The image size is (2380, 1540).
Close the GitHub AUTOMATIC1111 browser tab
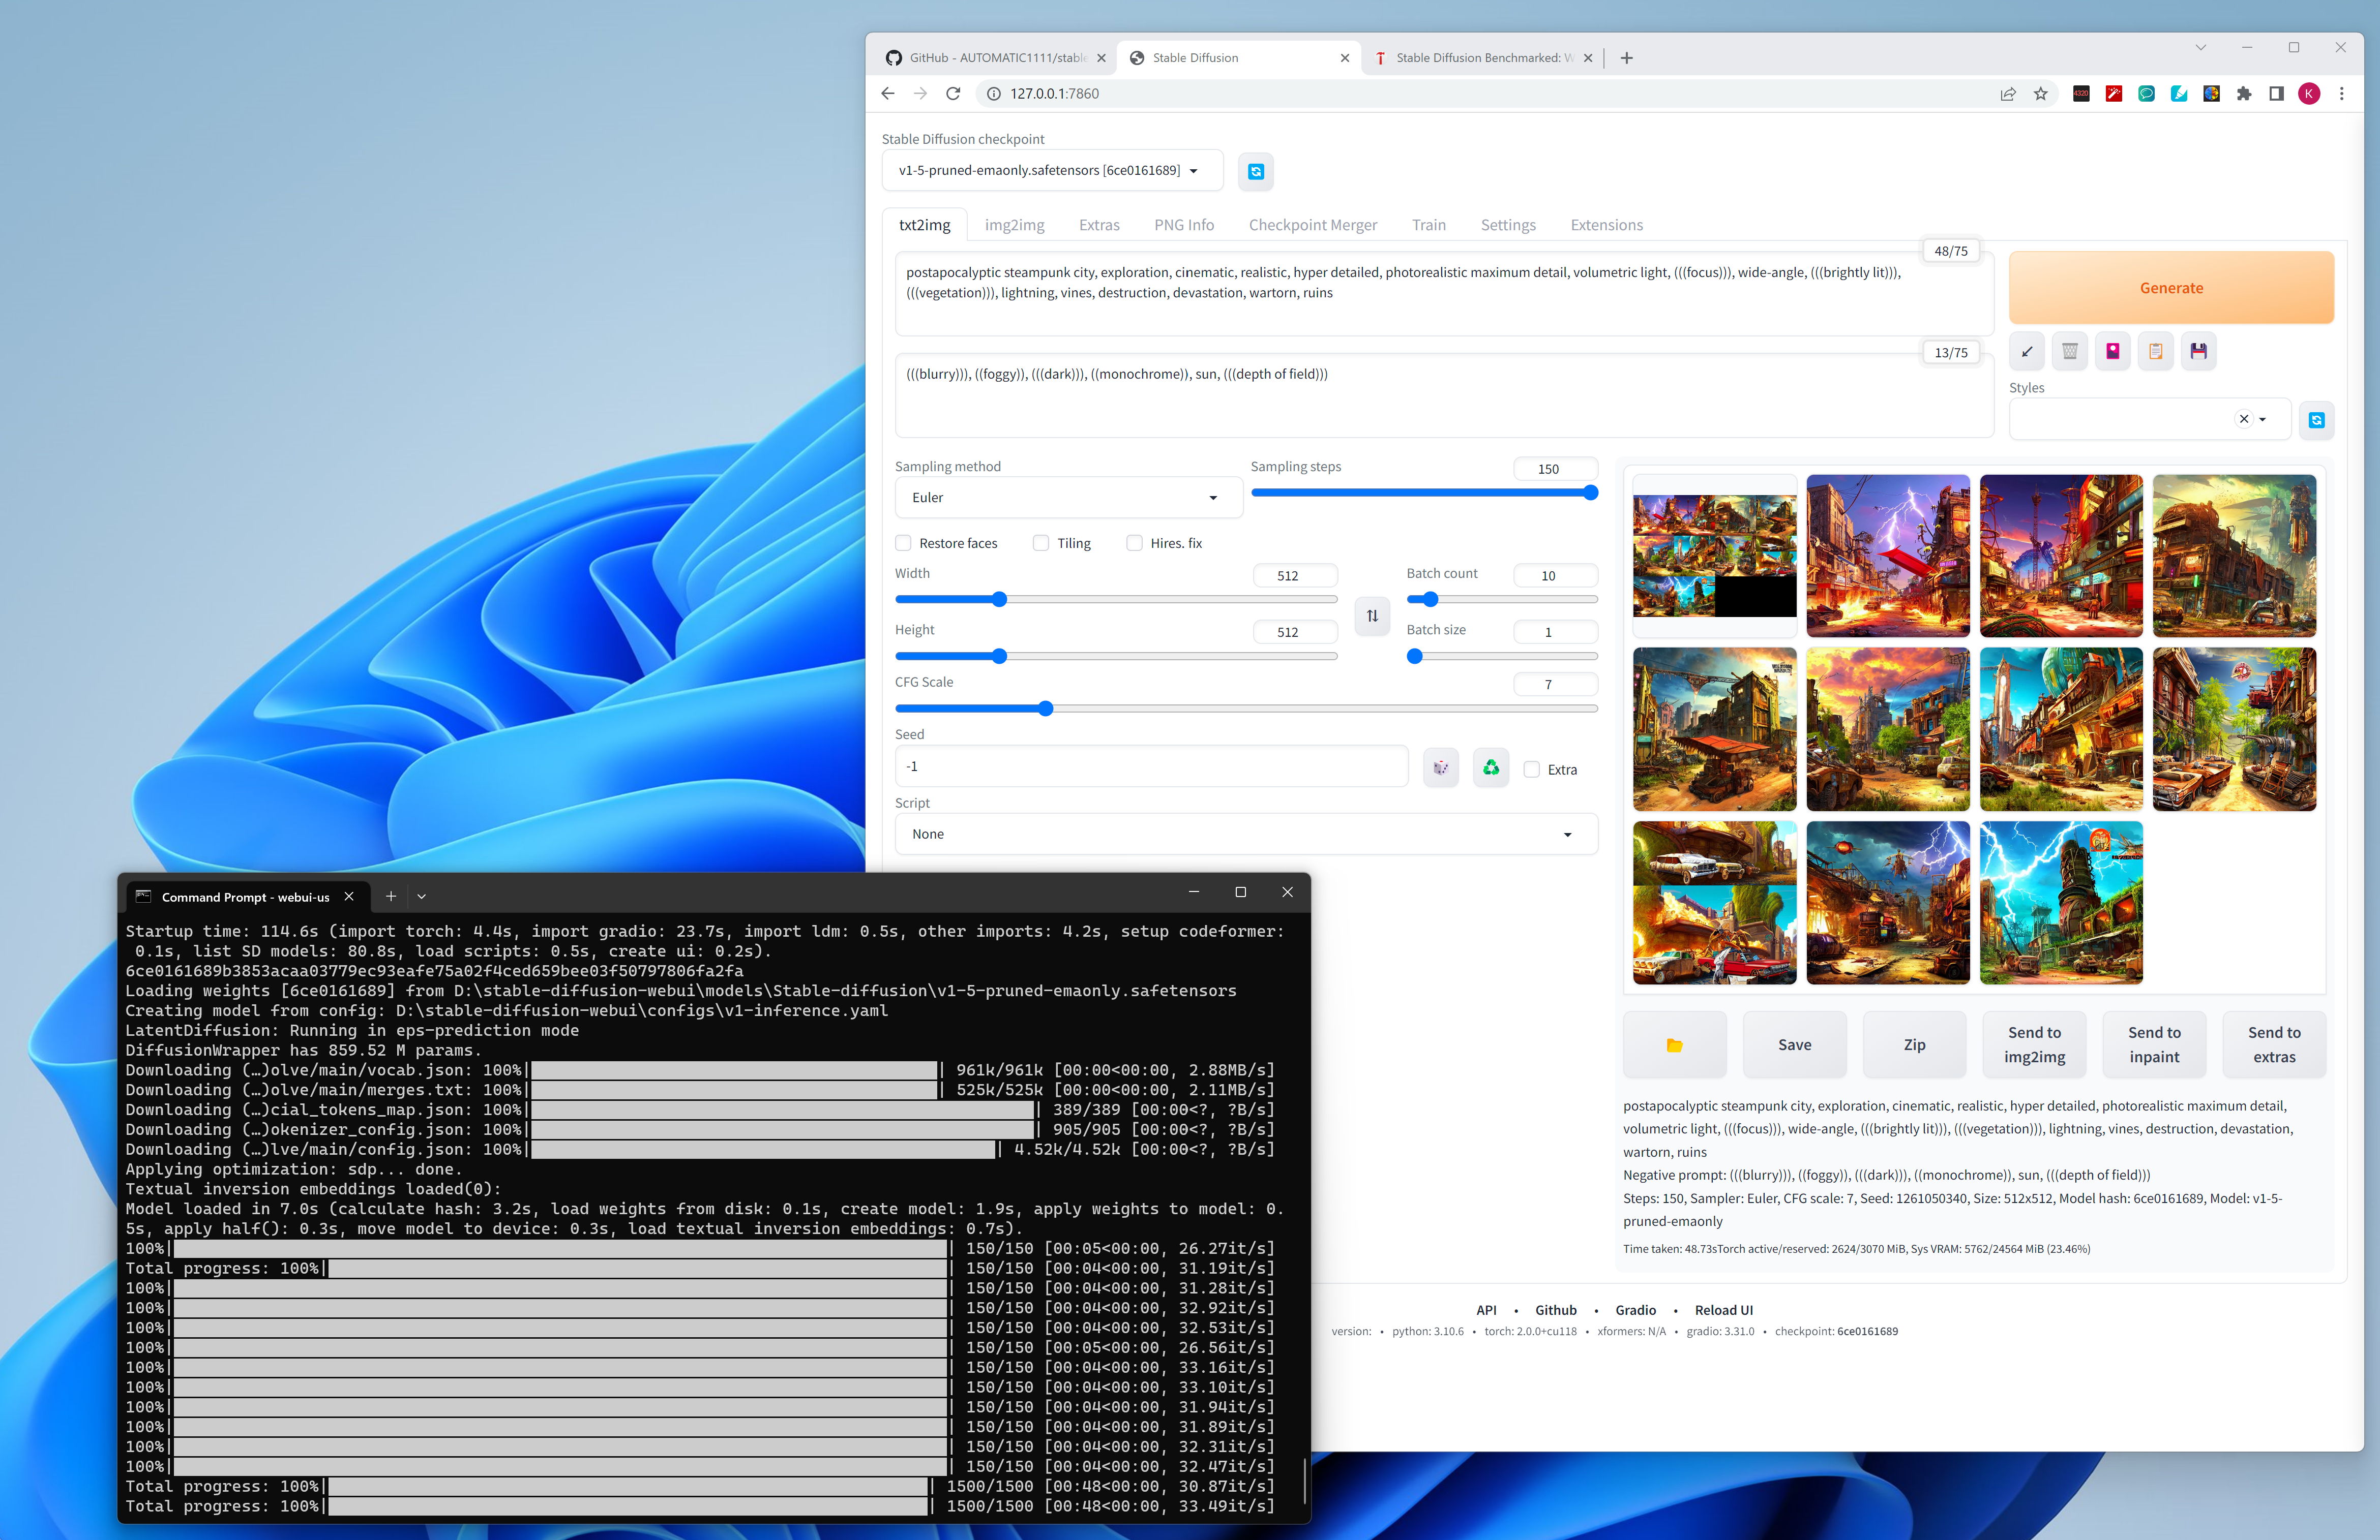[x=1101, y=58]
